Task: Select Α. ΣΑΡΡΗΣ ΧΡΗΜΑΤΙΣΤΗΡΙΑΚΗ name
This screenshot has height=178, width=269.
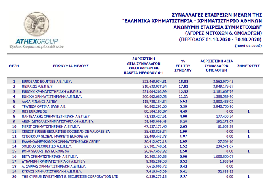Action: 54,167
